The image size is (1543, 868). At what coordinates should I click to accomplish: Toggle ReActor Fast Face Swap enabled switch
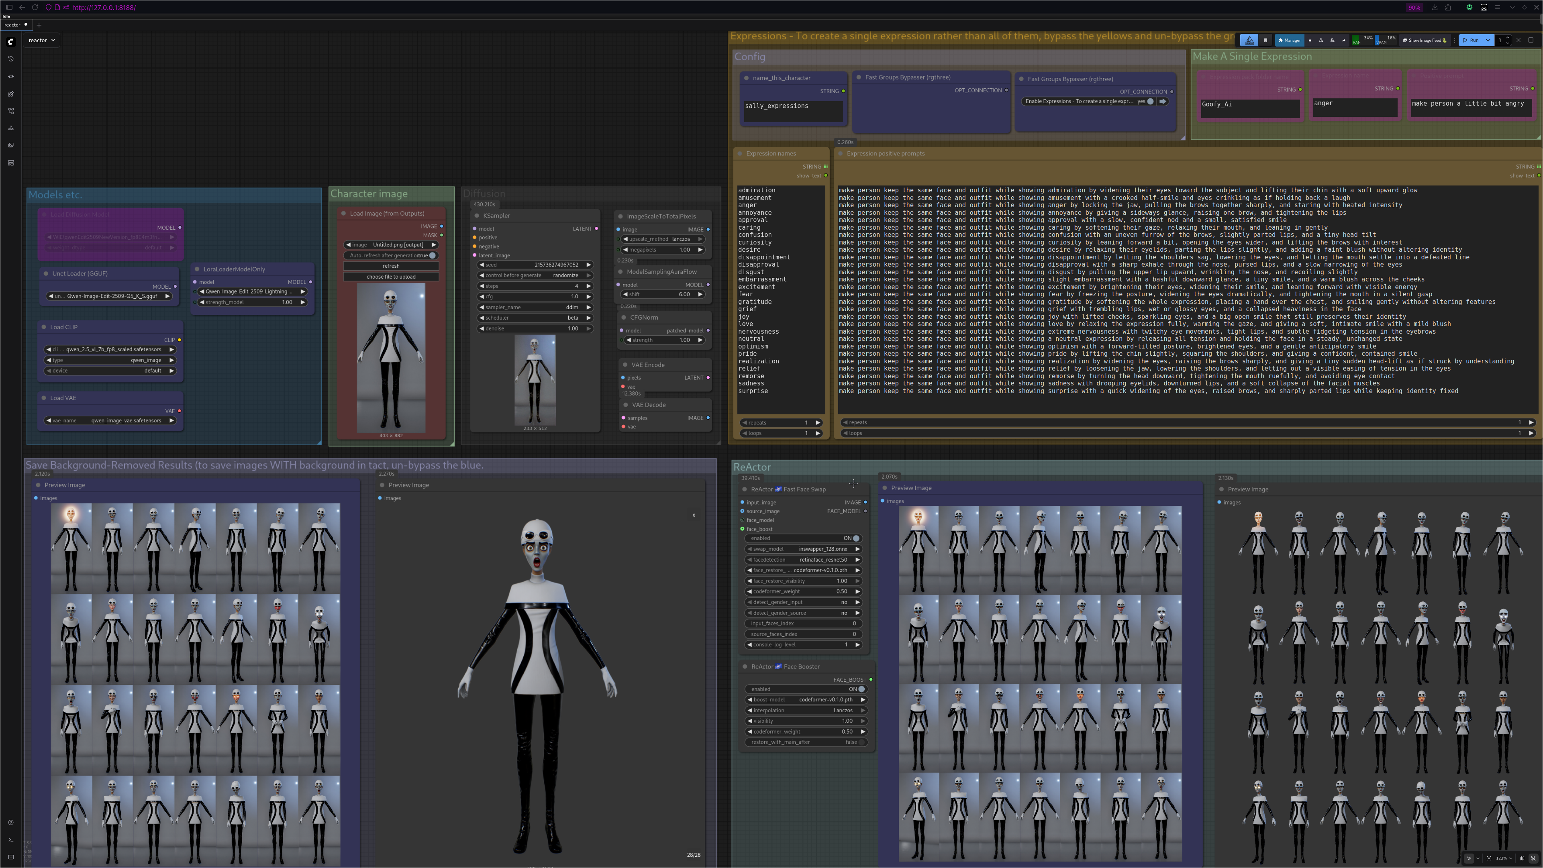click(x=856, y=538)
